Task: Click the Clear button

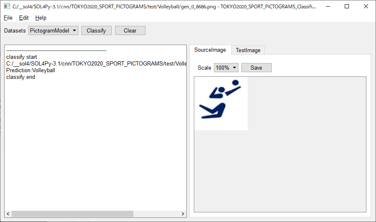Action: [130, 31]
